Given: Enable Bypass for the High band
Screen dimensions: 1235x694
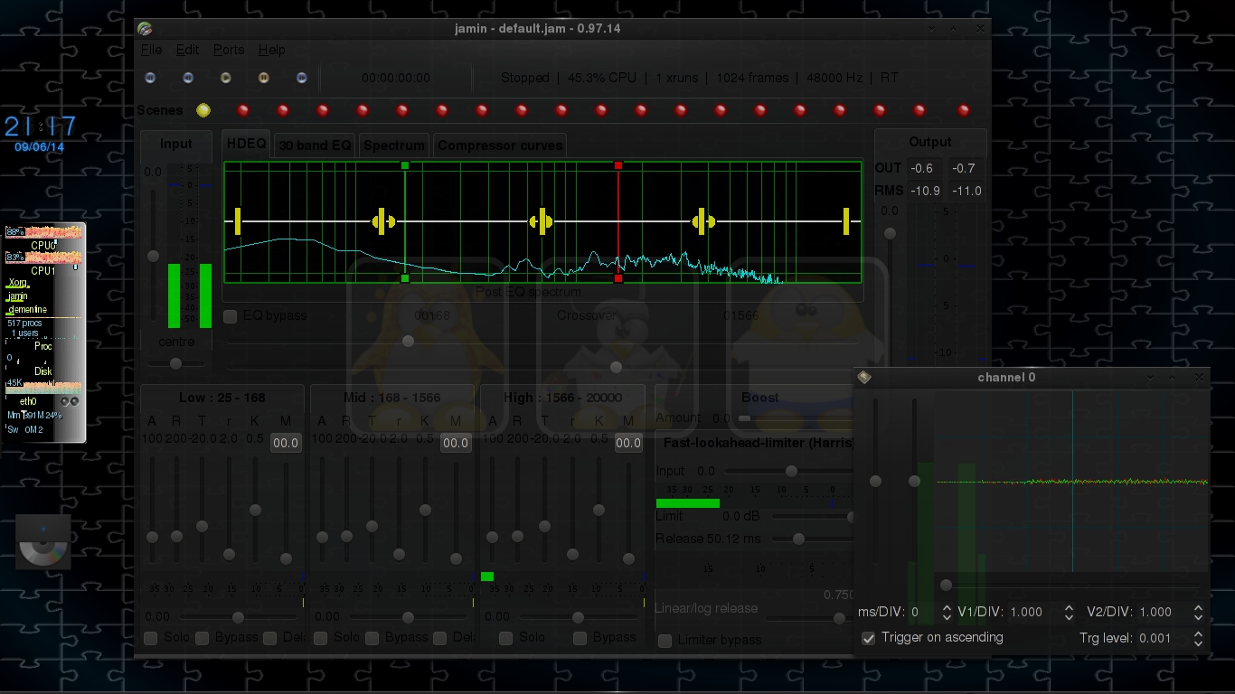Looking at the screenshot, I should click(x=580, y=638).
